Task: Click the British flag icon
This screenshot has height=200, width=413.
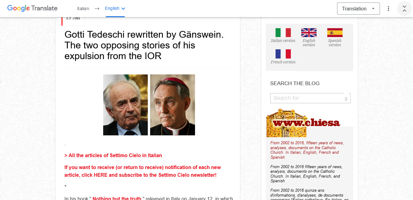Action: [x=309, y=32]
